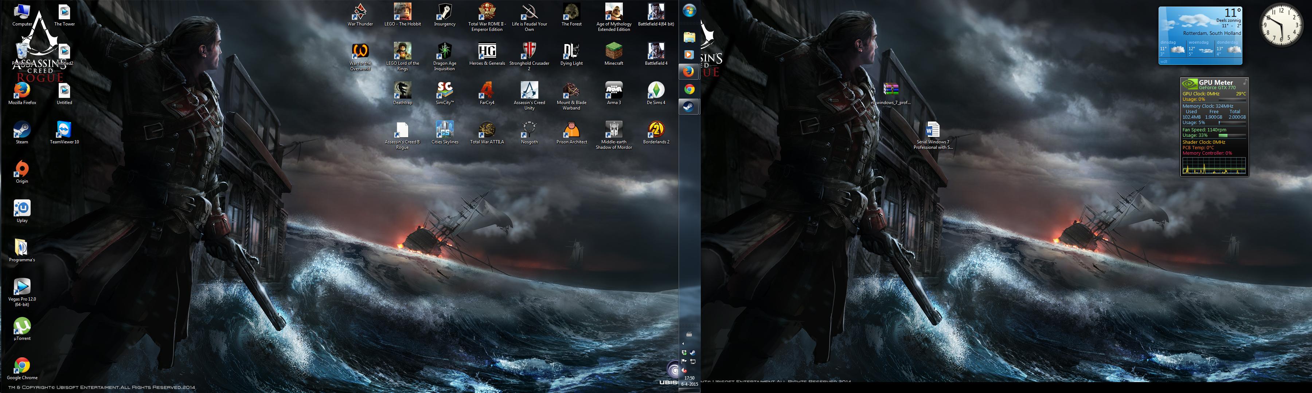The width and height of the screenshot is (1312, 393).
Task: Select the LEGO - The Hobbit shortcut
Action: [x=402, y=15]
